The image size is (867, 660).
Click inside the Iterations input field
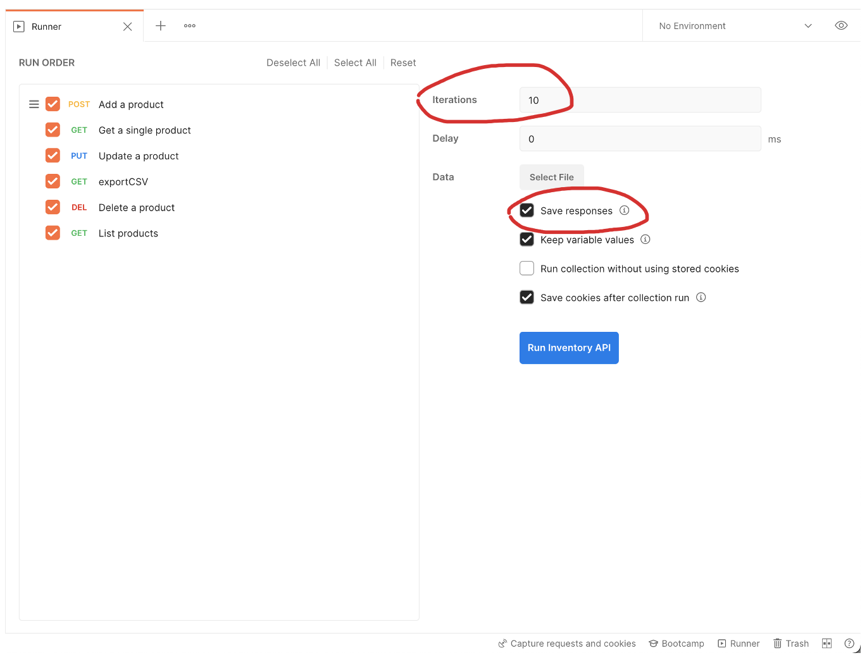coord(639,100)
